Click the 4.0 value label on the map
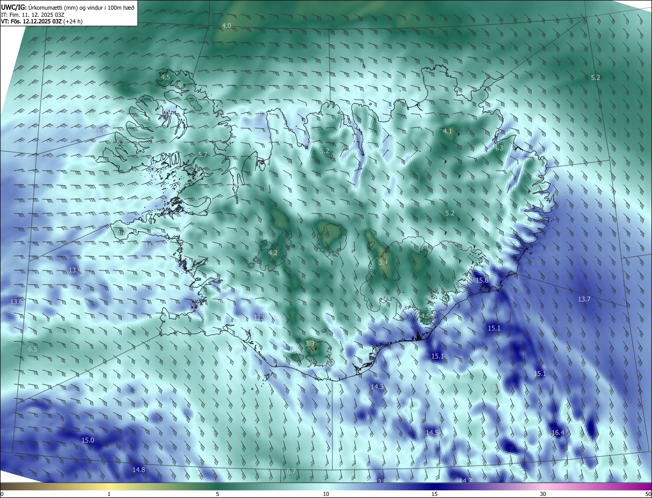 click(227, 25)
